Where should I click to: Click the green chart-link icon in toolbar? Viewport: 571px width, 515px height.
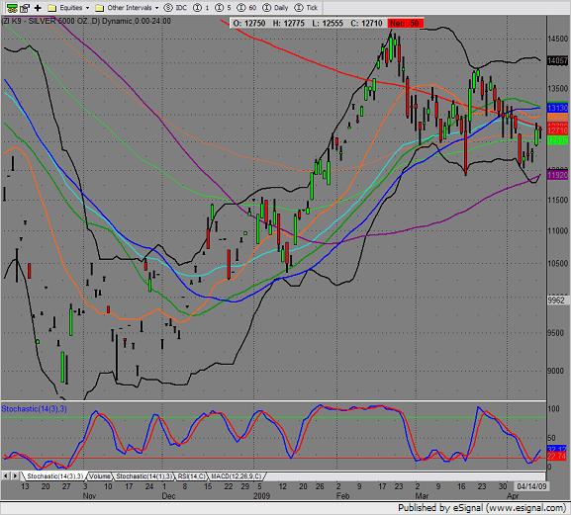pyautogui.click(x=12, y=8)
